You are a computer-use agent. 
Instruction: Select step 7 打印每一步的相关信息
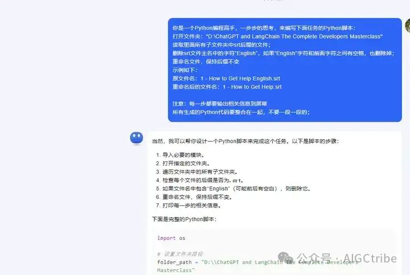[188, 206]
